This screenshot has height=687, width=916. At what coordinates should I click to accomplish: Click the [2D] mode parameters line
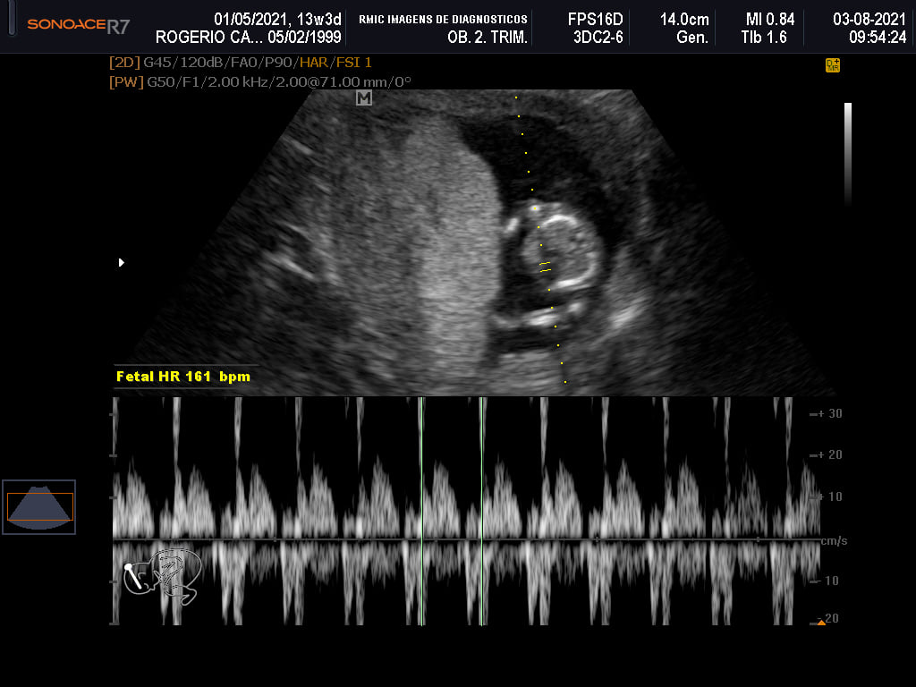click(240, 63)
